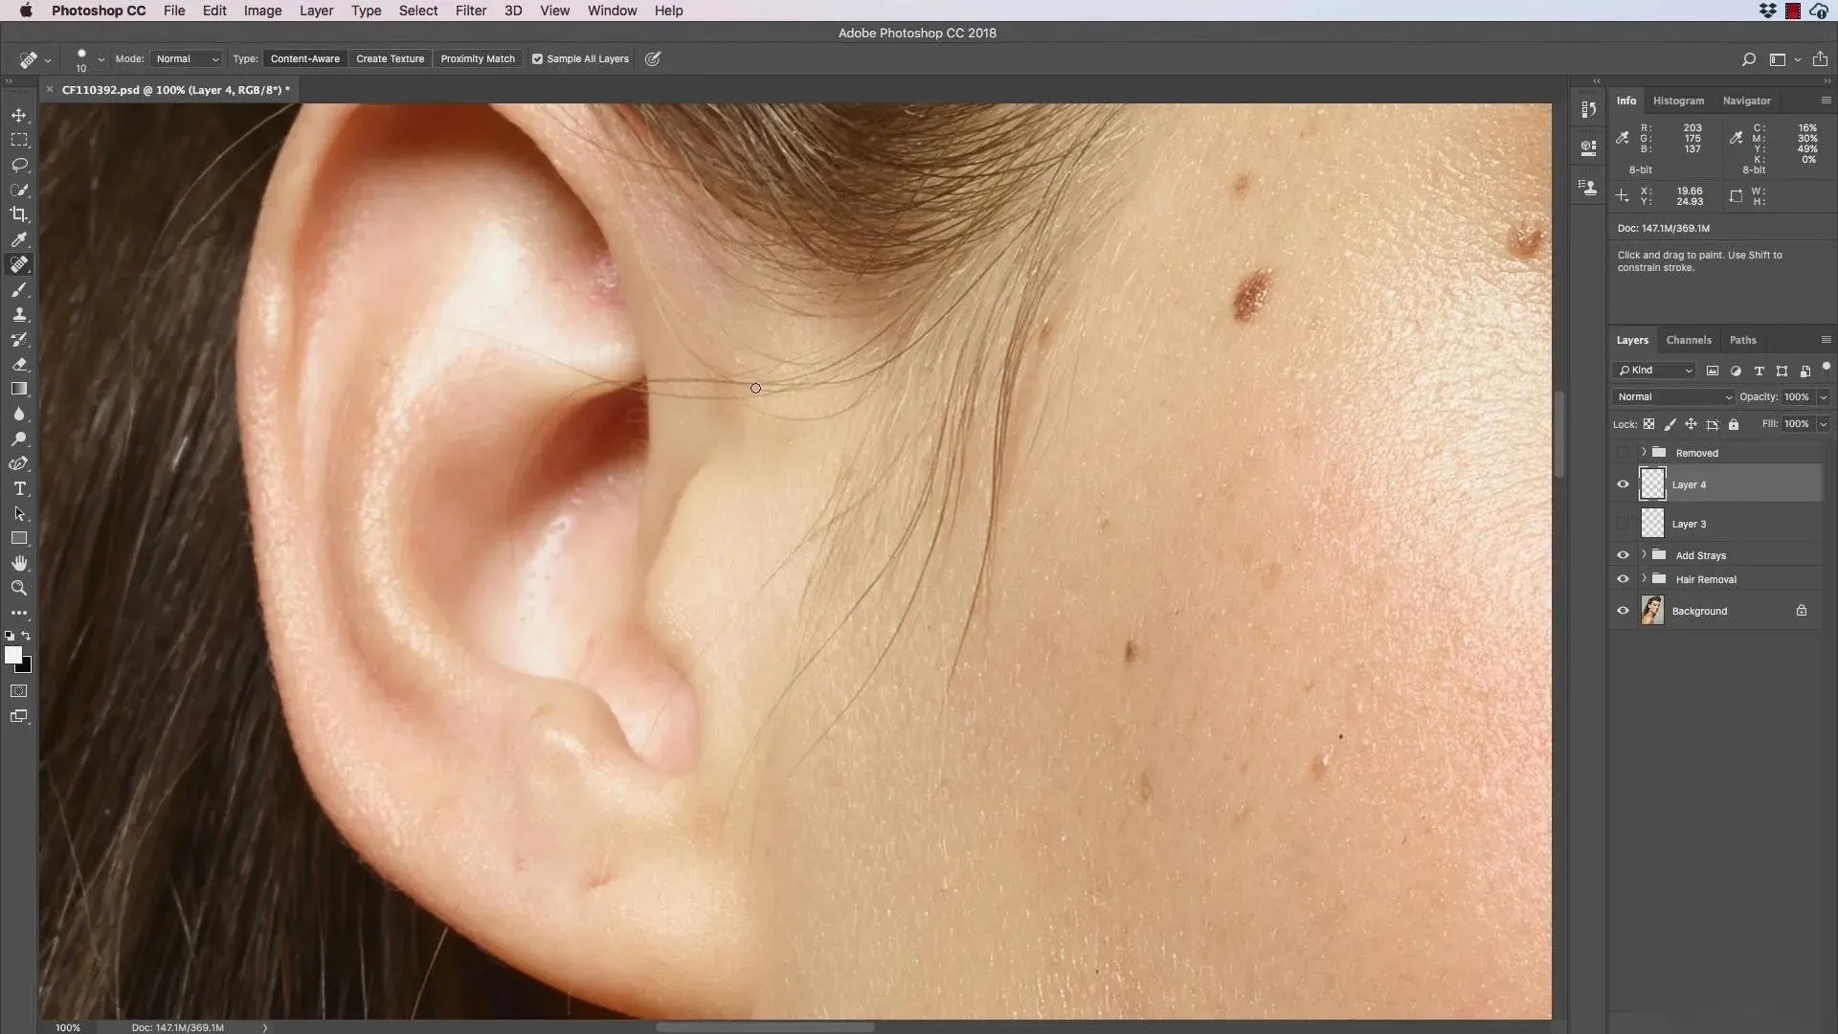This screenshot has width=1838, height=1034.
Task: Open the Filter menu
Action: pyautogui.click(x=470, y=11)
